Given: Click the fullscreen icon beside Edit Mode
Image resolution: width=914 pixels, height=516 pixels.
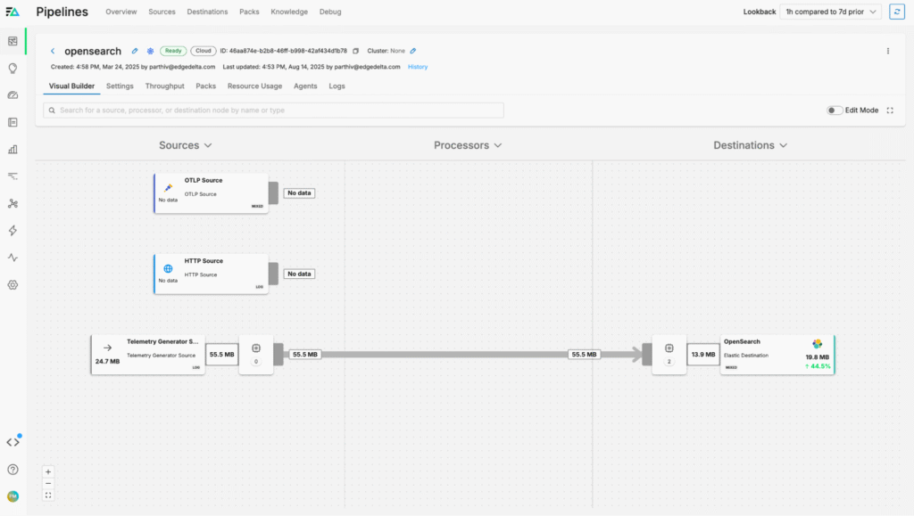Looking at the screenshot, I should point(890,111).
